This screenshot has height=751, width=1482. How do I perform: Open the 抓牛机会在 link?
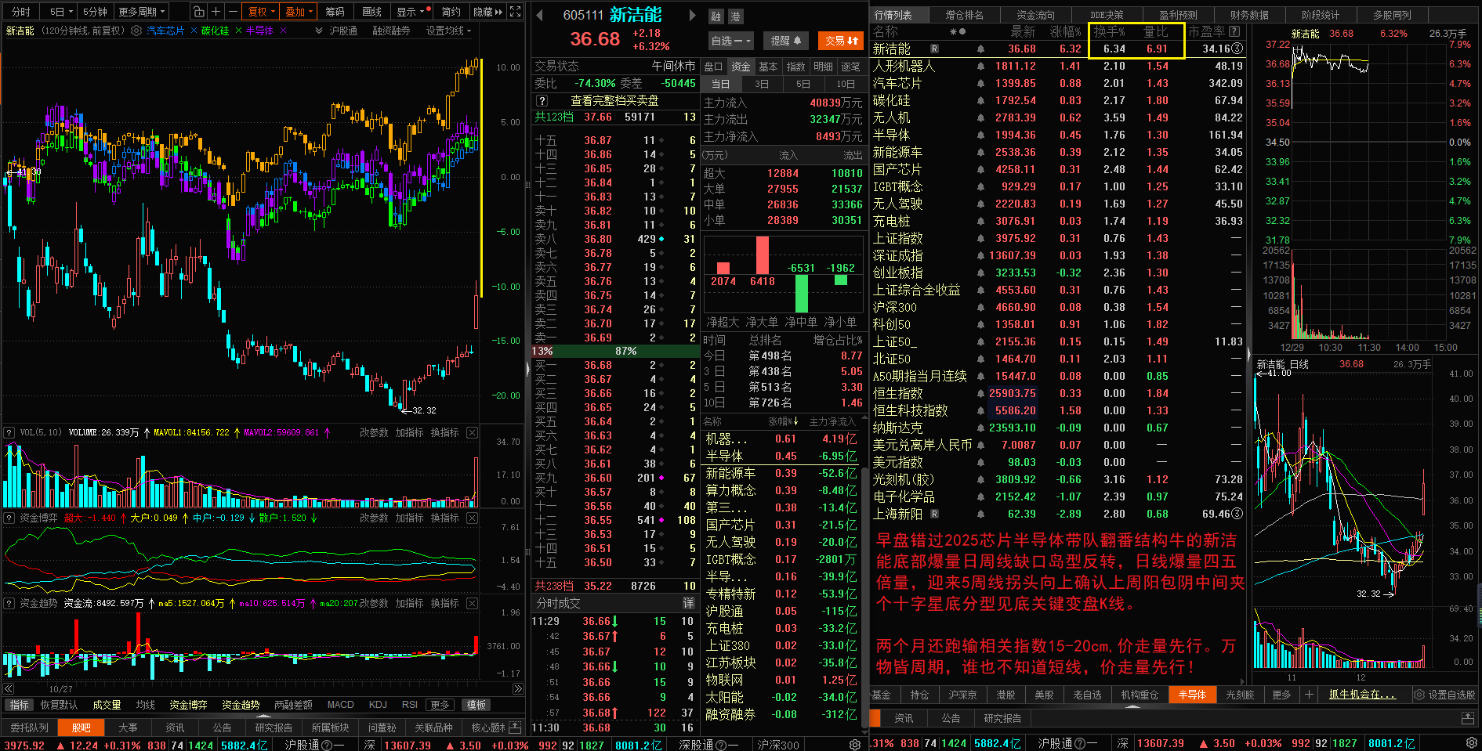[x=1362, y=695]
